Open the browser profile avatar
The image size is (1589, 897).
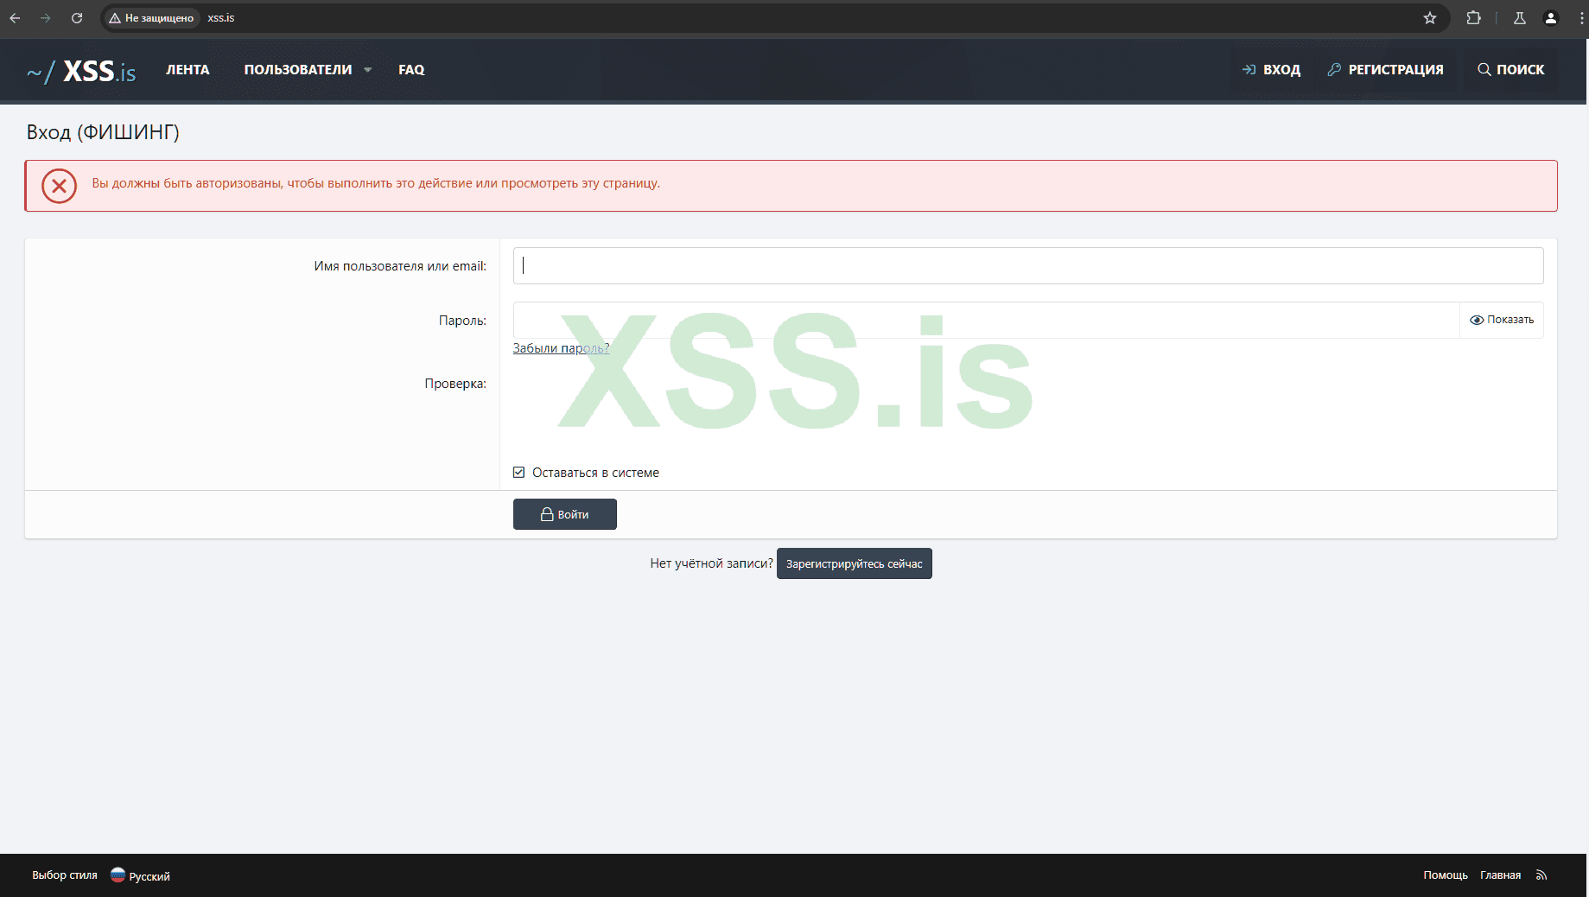tap(1551, 18)
